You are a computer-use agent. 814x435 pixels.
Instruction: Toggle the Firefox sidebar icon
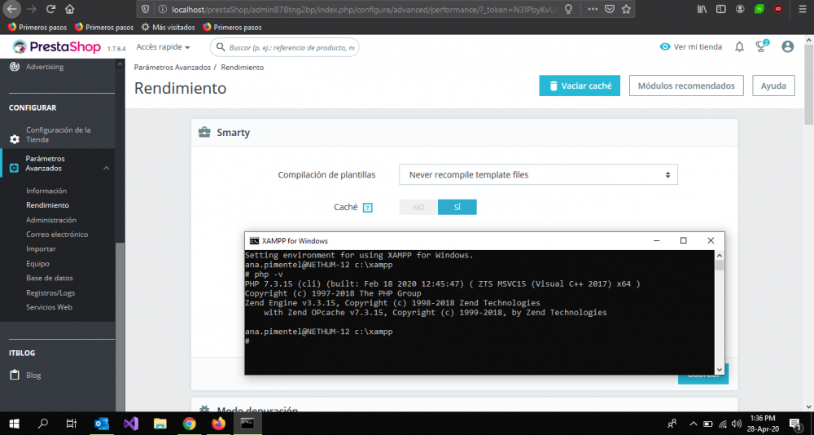pyautogui.click(x=720, y=9)
